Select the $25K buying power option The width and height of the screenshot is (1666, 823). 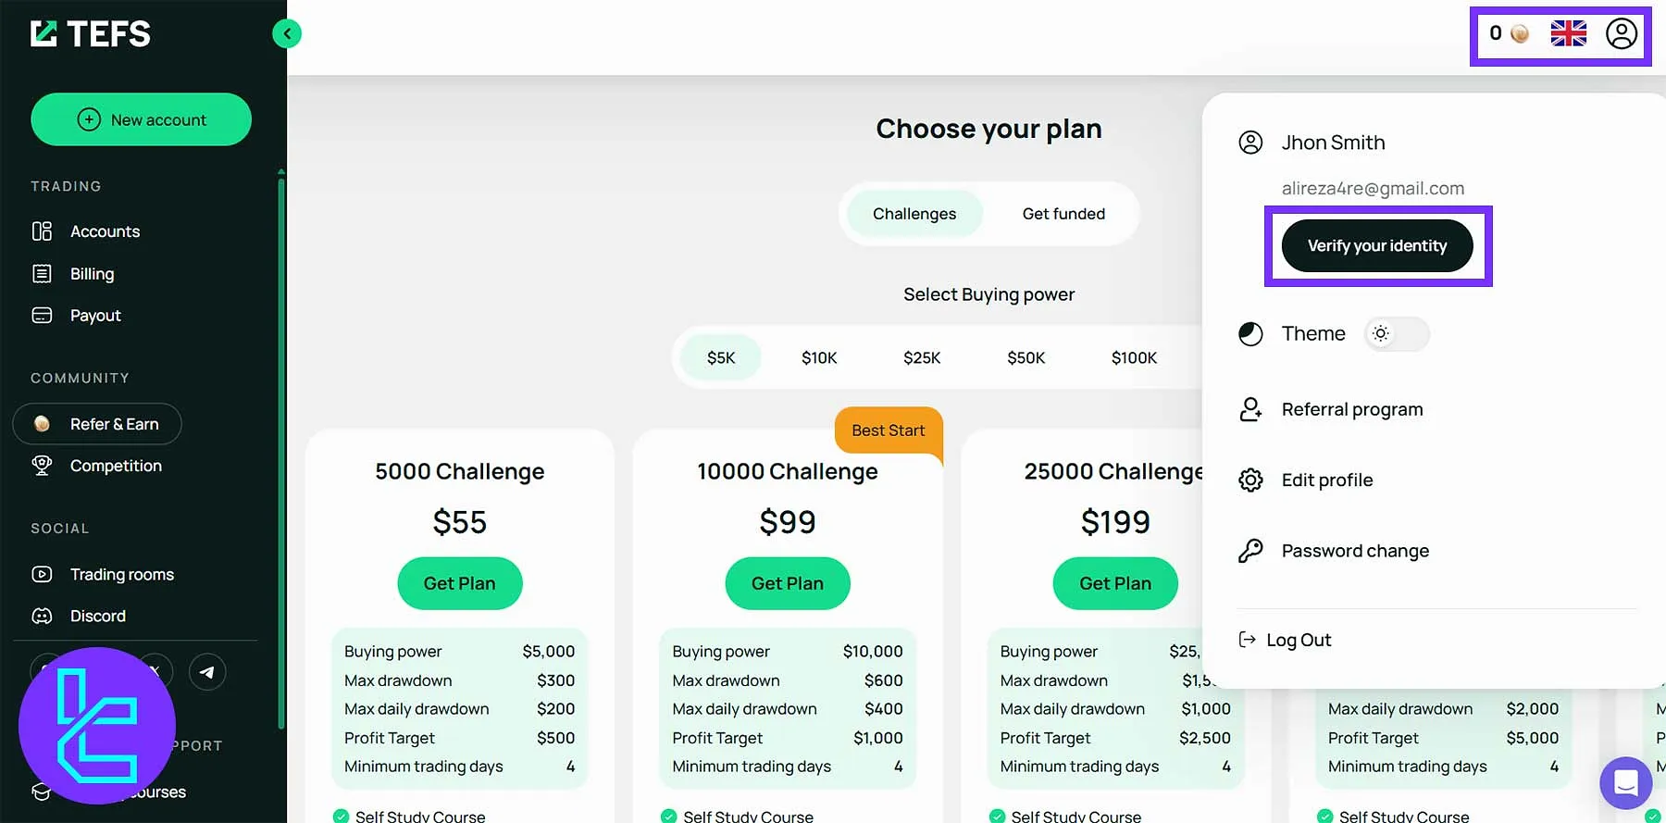pos(922,357)
